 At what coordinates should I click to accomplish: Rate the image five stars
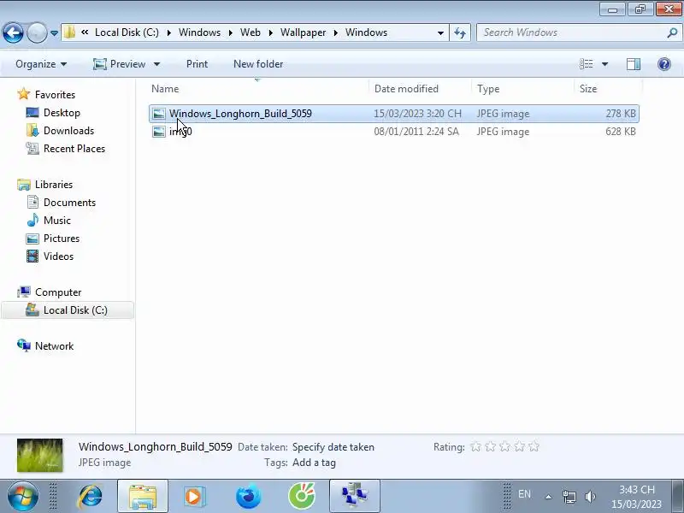coord(534,446)
